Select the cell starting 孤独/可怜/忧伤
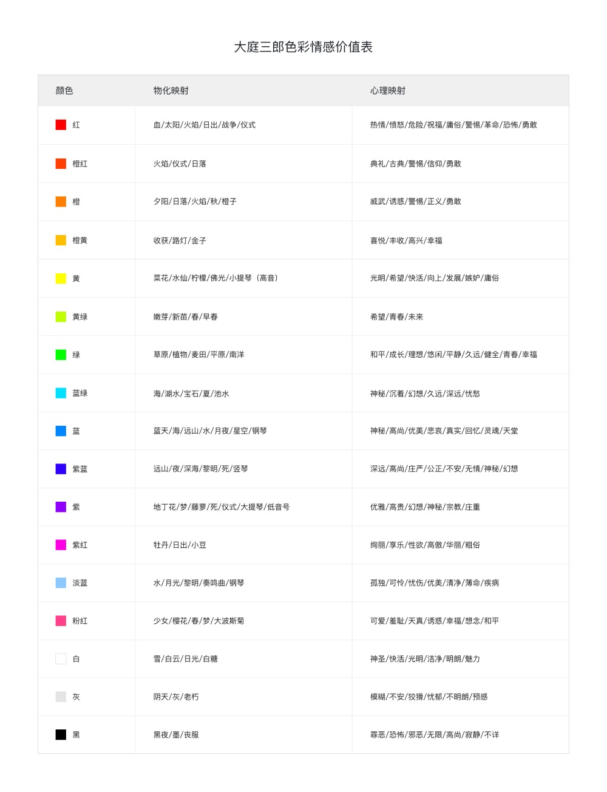The image size is (607, 792). click(460, 582)
